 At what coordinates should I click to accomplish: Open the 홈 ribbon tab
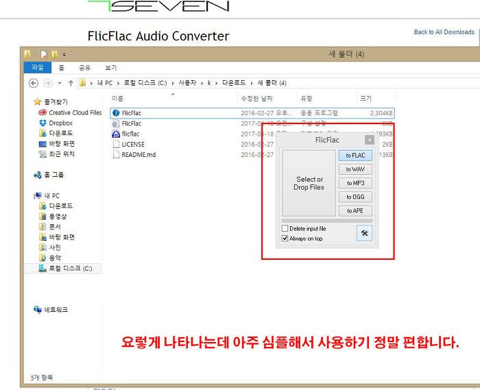pyautogui.click(x=62, y=68)
